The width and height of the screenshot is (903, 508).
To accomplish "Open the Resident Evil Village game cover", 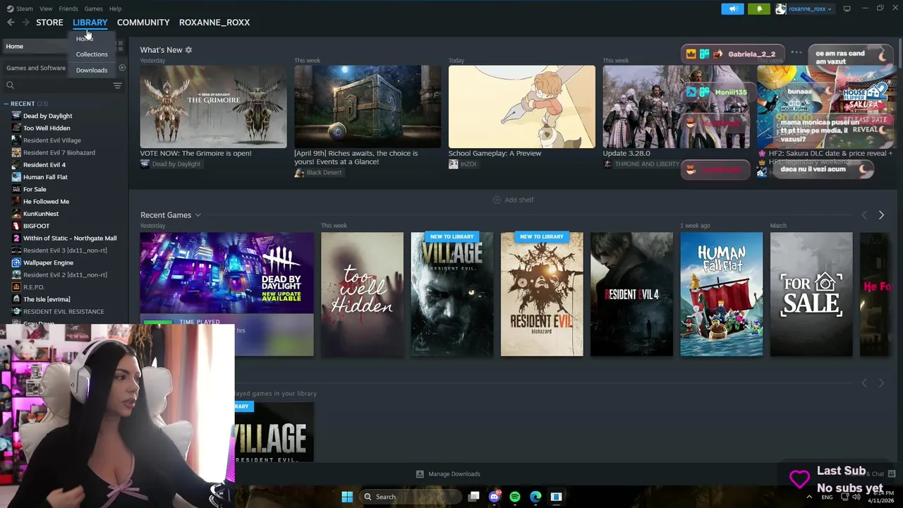I will (452, 294).
